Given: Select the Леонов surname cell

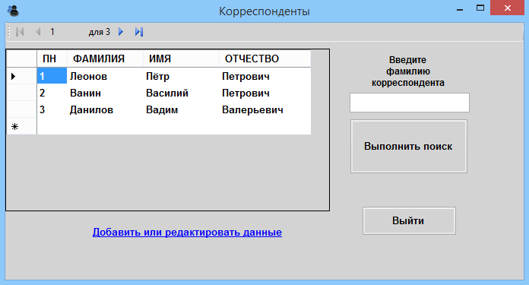Looking at the screenshot, I should [105, 76].
